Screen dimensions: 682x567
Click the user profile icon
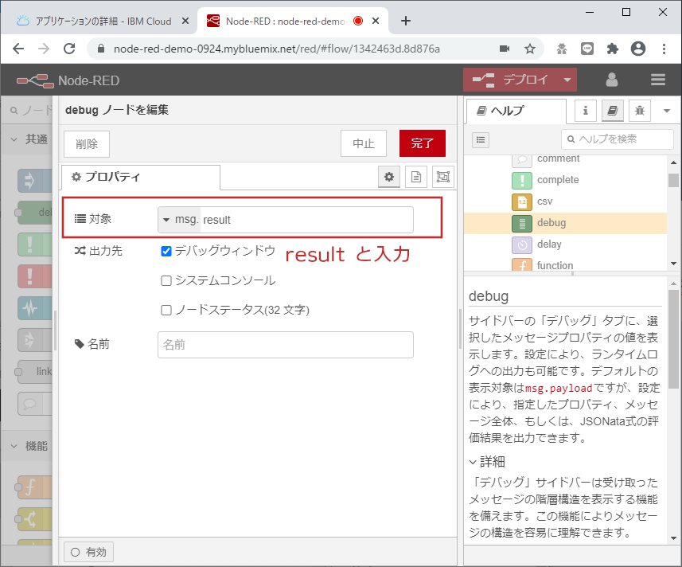pos(611,80)
